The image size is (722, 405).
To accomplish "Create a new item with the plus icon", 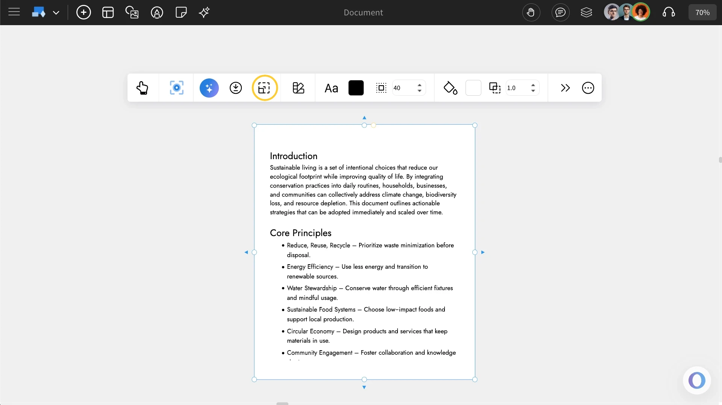I will (x=83, y=12).
